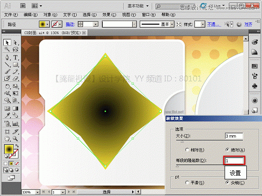Apply Color fill mode button
This screenshot has width=262, height=196.
tap(6, 163)
